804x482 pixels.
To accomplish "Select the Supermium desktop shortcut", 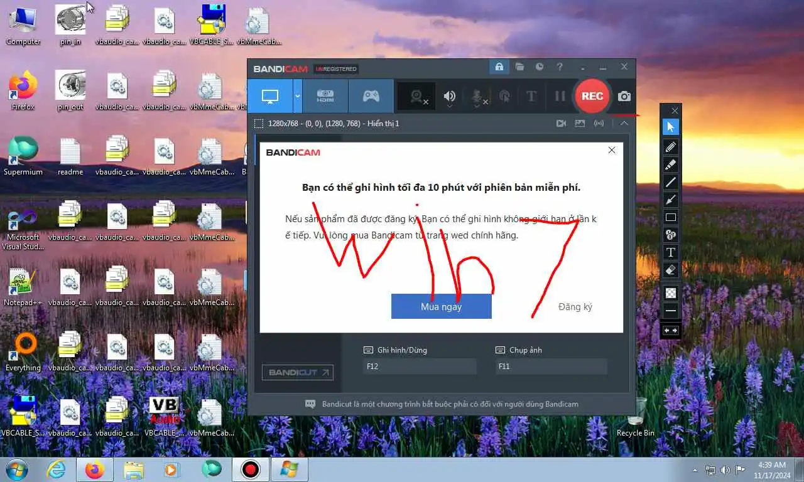I will [x=23, y=156].
